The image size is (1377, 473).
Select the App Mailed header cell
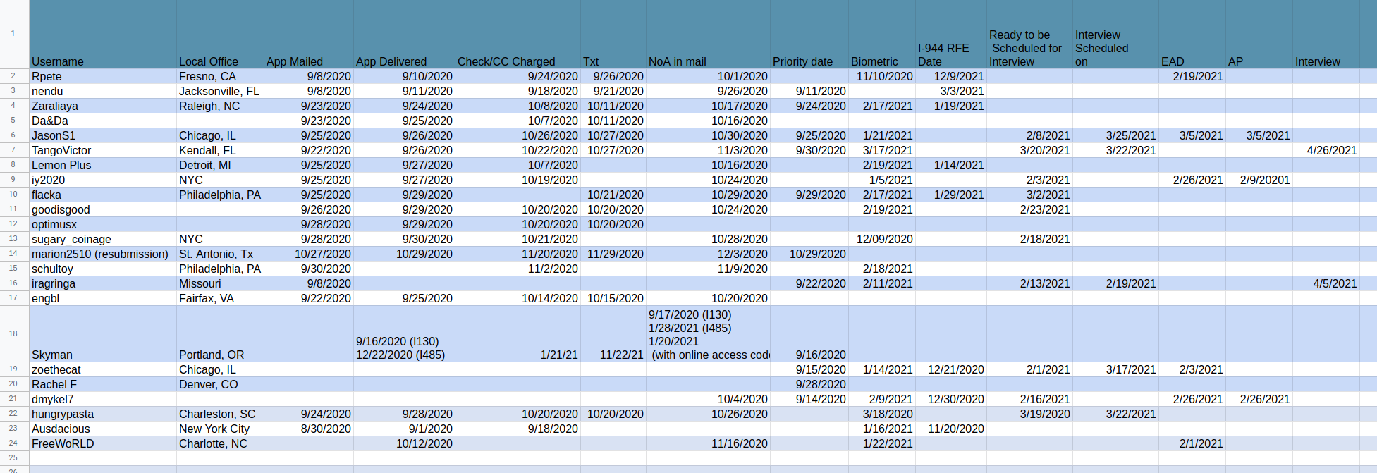coord(309,34)
